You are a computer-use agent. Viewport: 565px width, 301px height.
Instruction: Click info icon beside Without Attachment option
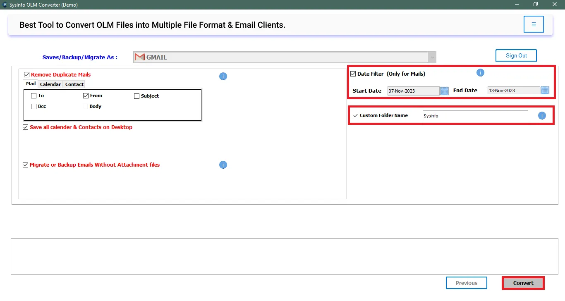pyautogui.click(x=223, y=165)
